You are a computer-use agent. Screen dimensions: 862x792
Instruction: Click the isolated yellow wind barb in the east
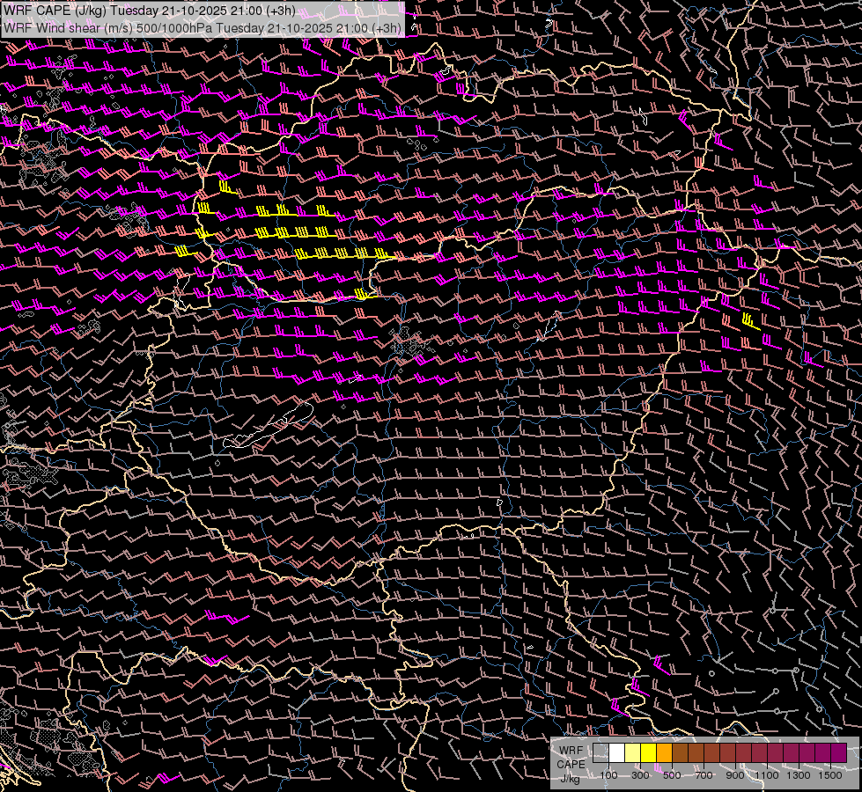coord(749,321)
